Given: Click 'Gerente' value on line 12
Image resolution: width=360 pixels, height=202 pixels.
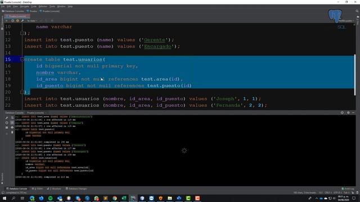Looking at the screenshot, I should (x=155, y=40).
